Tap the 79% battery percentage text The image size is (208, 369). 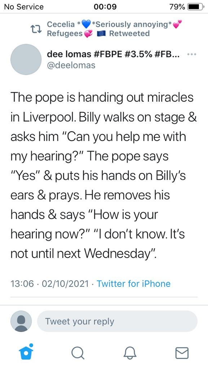[x=177, y=6]
